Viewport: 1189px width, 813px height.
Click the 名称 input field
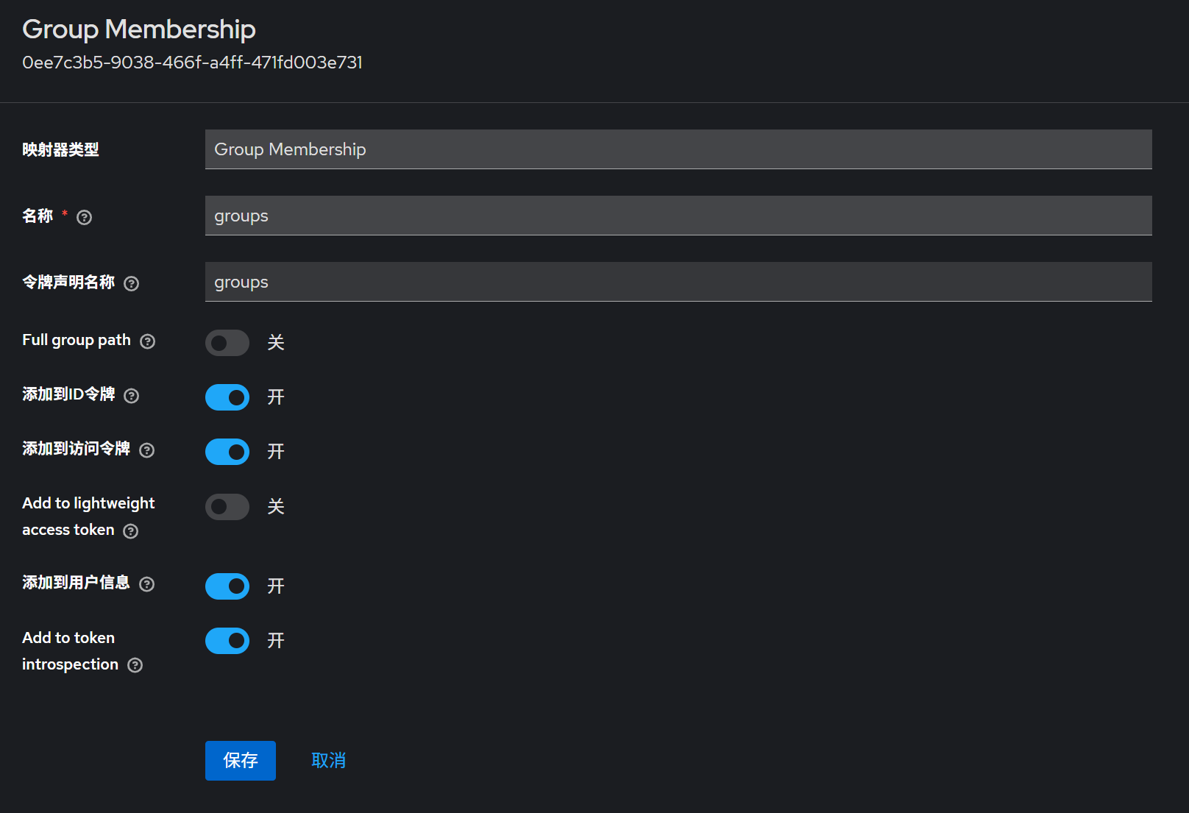(678, 216)
